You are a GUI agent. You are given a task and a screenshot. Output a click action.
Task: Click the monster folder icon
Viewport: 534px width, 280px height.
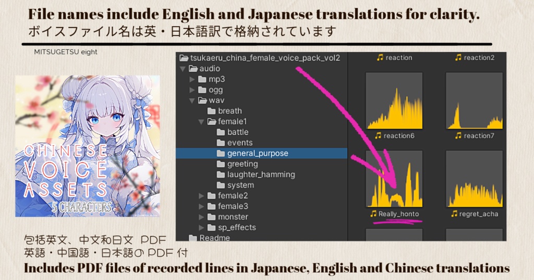pyautogui.click(x=212, y=217)
